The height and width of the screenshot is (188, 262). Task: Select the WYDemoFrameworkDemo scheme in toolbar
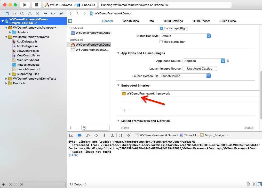pyautogui.click(x=59, y=5)
